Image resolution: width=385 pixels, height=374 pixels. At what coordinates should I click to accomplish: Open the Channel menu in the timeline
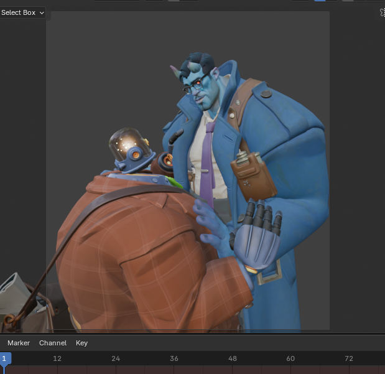pos(53,343)
